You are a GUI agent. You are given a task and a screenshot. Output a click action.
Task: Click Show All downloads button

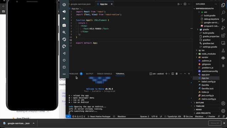[215, 123]
